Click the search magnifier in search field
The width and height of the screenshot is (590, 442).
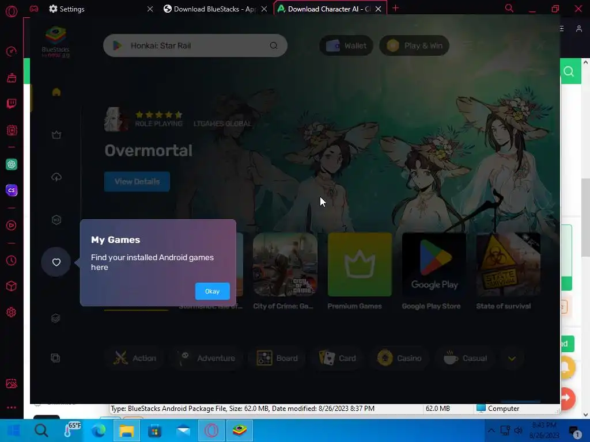274,45
